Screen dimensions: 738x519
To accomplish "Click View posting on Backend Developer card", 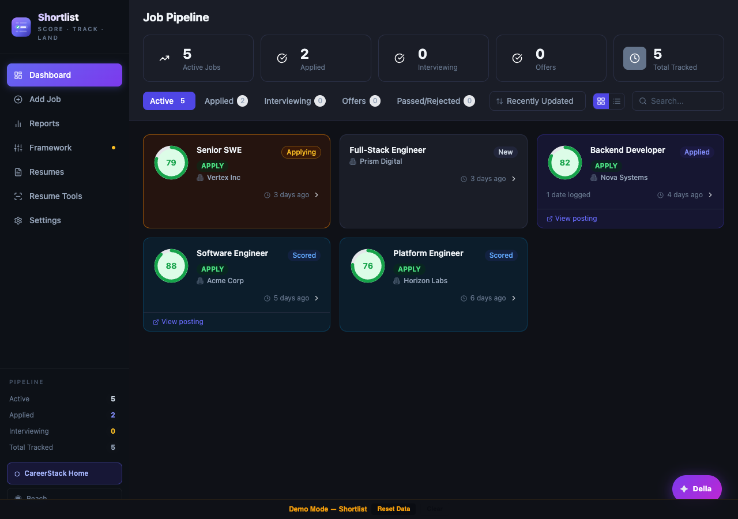I will coord(575,219).
